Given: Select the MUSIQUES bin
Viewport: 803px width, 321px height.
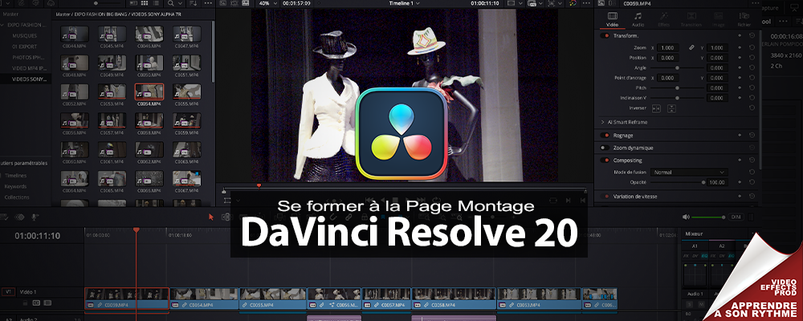Looking at the screenshot, I should (x=25, y=36).
